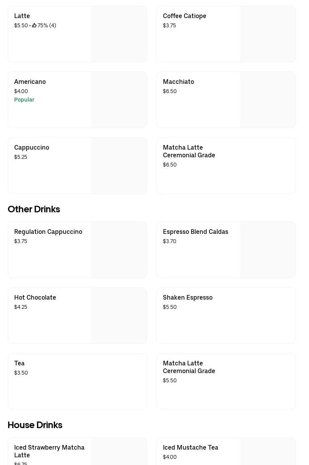309x465 pixels.
Task: Select the Cappuccino priced $5.25
Action: point(32,147)
